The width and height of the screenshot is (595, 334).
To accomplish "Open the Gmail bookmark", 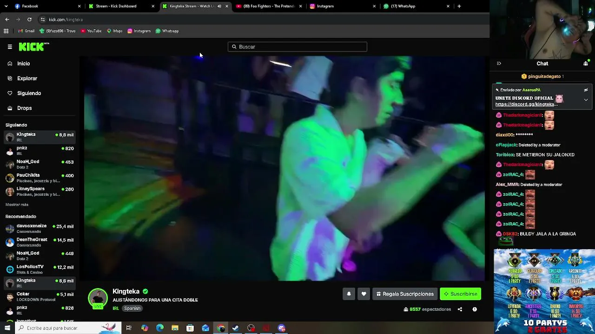I will [x=26, y=31].
